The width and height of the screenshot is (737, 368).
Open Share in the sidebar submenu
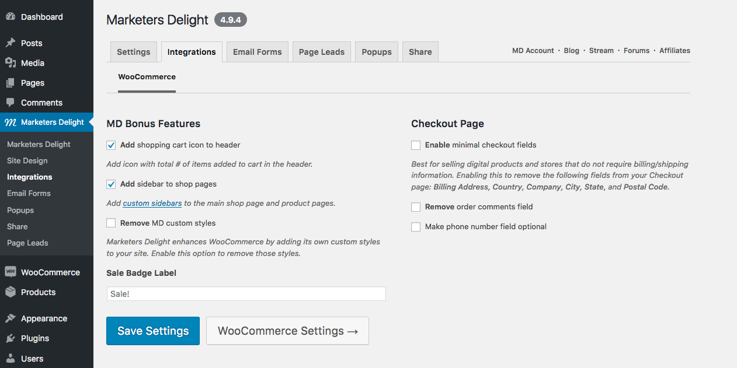[17, 226]
